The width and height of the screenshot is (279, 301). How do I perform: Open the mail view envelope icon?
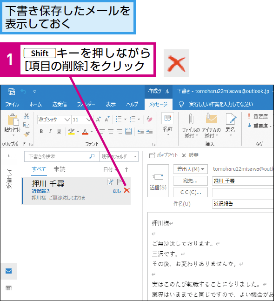9,271
